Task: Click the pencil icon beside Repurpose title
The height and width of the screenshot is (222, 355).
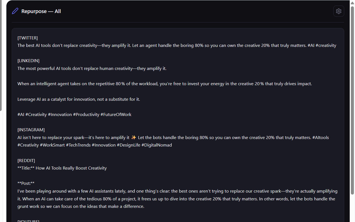Action: tap(15, 11)
